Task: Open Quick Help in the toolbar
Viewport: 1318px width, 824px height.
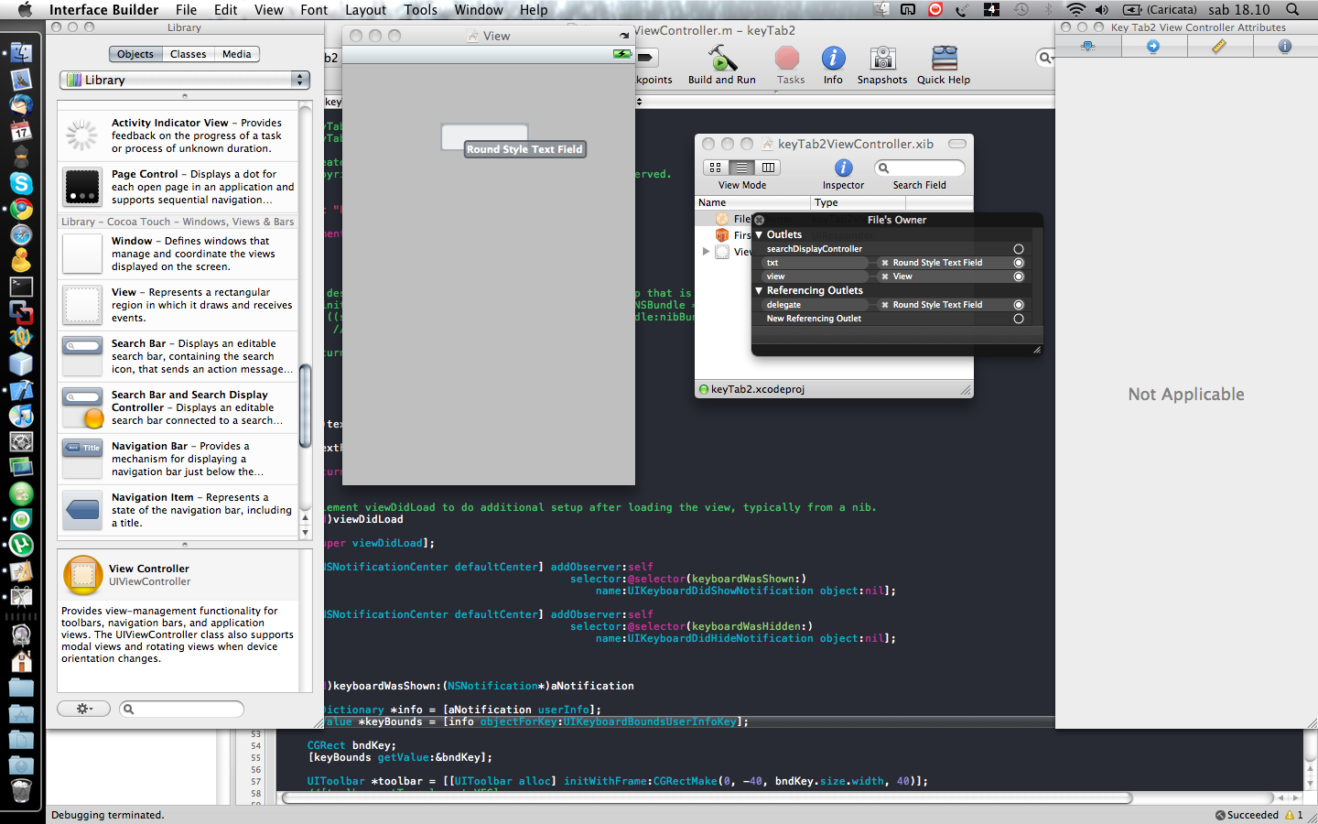Action: (944, 60)
